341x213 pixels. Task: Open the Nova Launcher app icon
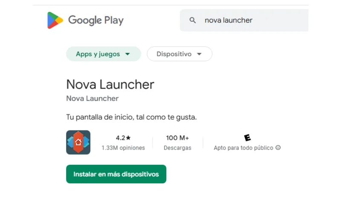click(78, 142)
